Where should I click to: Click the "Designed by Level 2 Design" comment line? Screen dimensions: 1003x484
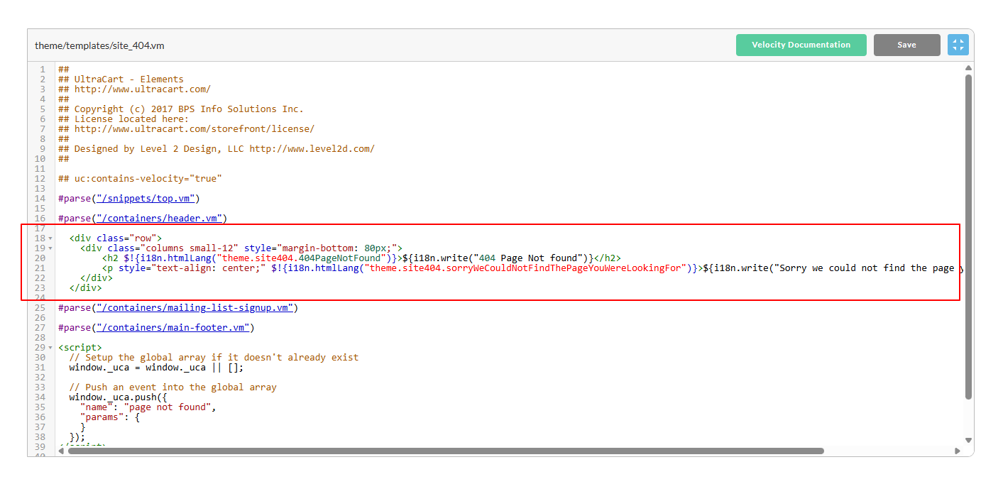(217, 149)
